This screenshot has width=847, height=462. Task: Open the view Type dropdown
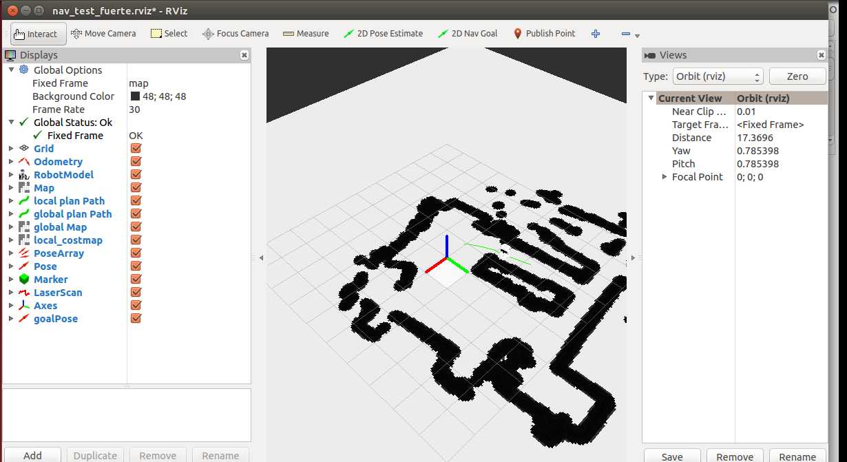click(x=717, y=76)
